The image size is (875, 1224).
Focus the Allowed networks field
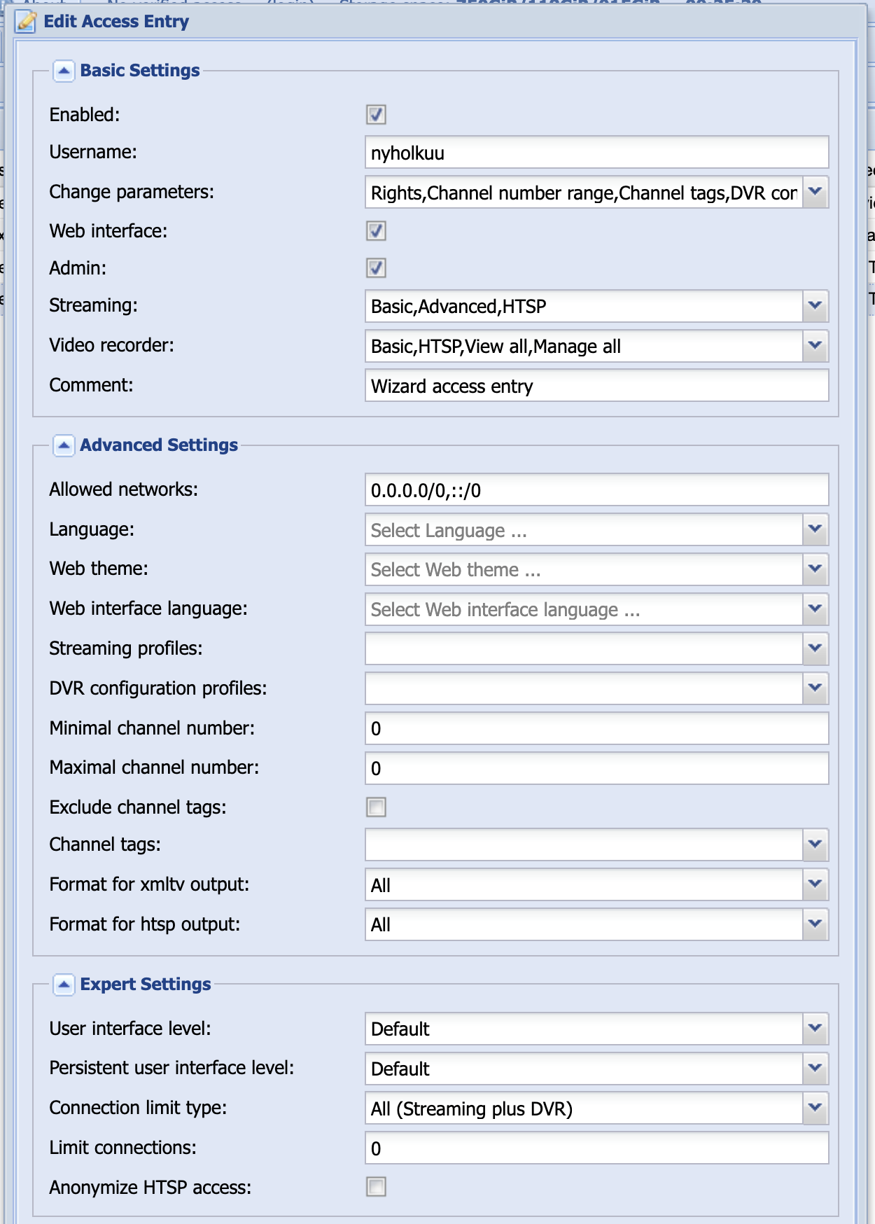596,490
